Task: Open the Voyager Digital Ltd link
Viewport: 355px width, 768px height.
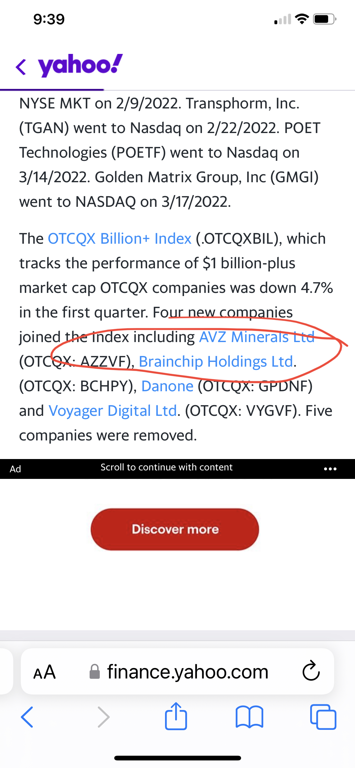Action: click(113, 411)
